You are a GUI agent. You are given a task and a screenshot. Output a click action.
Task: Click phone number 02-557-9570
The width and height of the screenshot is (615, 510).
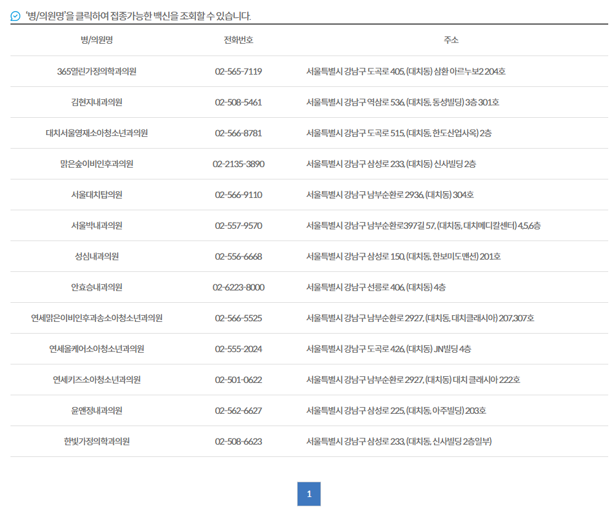pos(238,226)
